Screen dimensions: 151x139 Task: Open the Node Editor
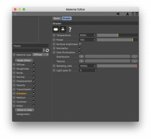[24, 60]
